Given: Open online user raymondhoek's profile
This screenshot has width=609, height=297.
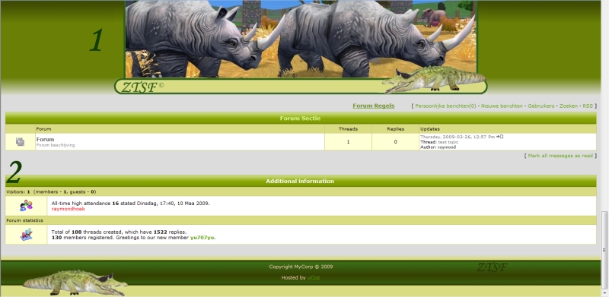Looking at the screenshot, I should click(68, 209).
